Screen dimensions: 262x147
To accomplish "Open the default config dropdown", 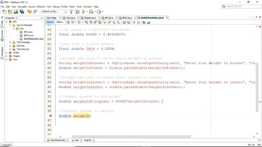I will [54, 11].
